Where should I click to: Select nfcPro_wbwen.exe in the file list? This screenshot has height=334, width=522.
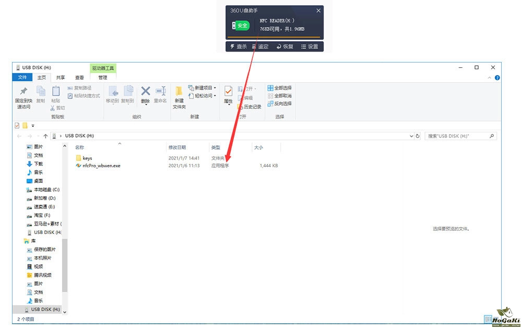[x=101, y=166]
